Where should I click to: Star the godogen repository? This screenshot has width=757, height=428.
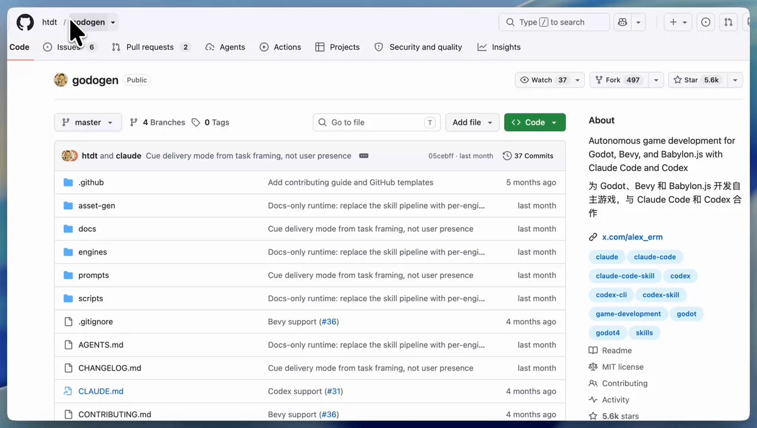coord(696,80)
